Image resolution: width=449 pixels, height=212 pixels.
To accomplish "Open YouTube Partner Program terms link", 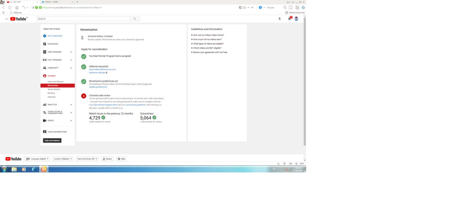I will [103, 105].
